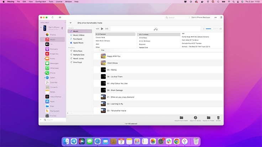Viewport: 262px width, 147px height.
Task: Open Photos in the device sidebar
Action: (52, 35)
